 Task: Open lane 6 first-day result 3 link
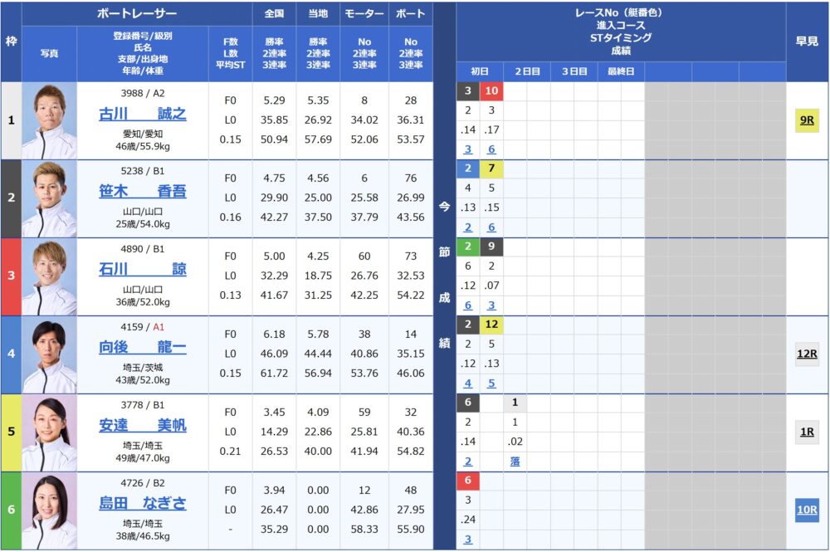coord(468,540)
